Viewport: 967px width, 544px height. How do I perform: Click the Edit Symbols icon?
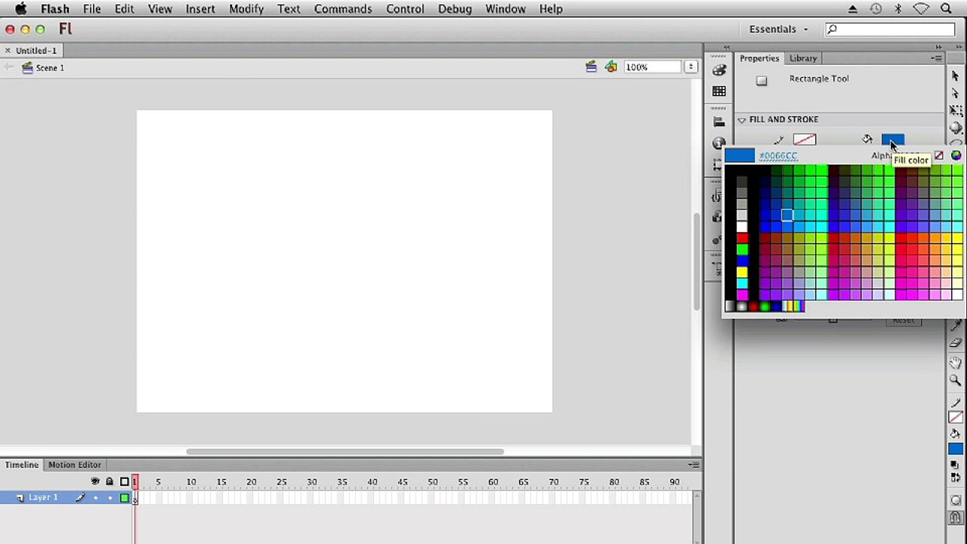point(610,67)
